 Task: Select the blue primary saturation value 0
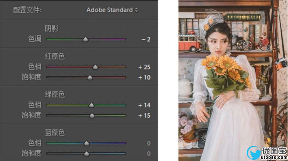point(149,154)
